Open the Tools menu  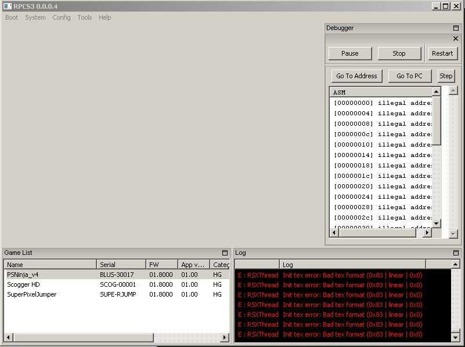coord(85,17)
